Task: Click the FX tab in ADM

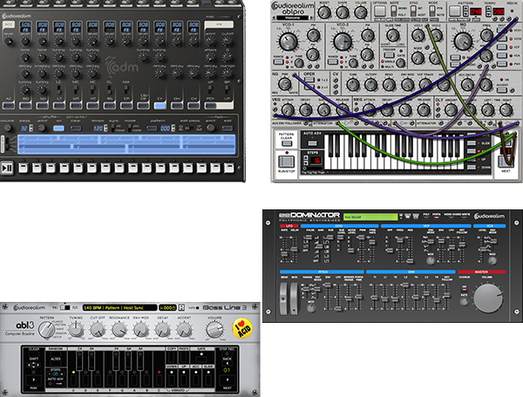Action: (219, 24)
